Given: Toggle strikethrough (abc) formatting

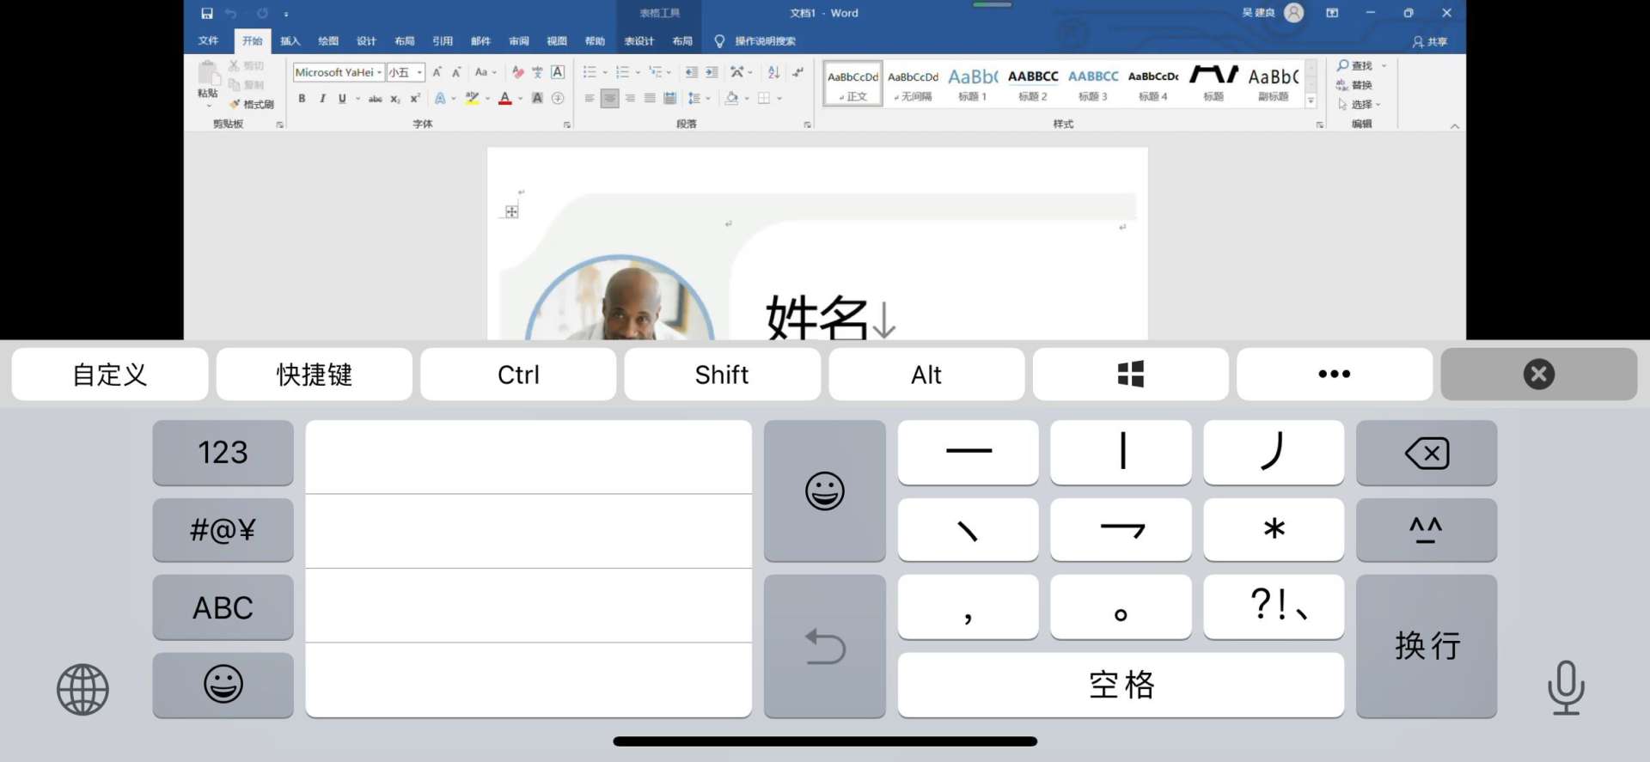Looking at the screenshot, I should [x=375, y=98].
